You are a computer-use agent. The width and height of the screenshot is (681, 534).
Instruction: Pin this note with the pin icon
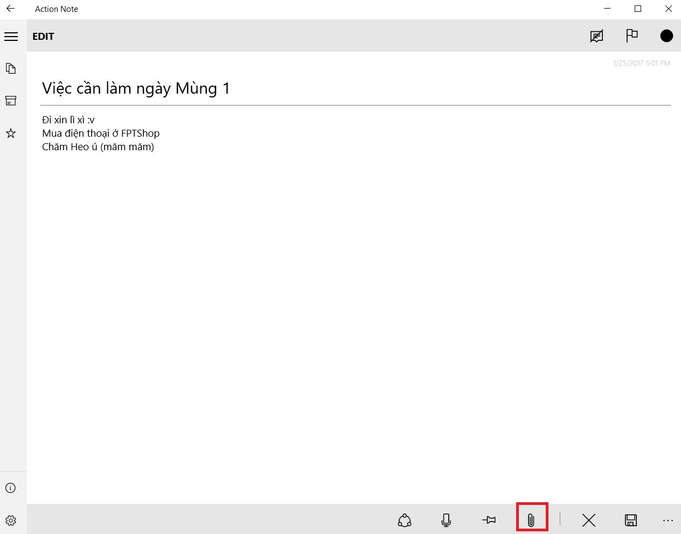pos(489,520)
